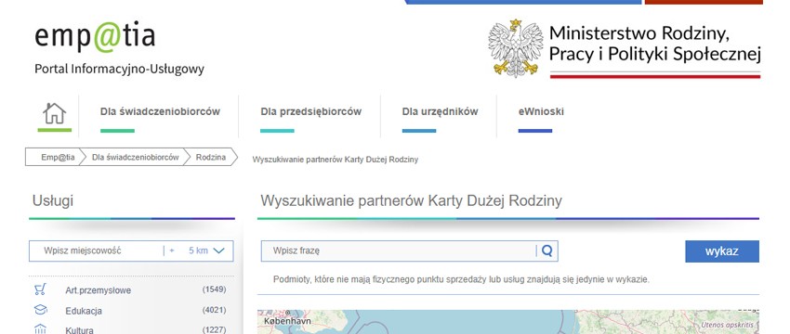Screen dimensions: 790x334
Task: Click the wykaz button
Action: pos(722,251)
